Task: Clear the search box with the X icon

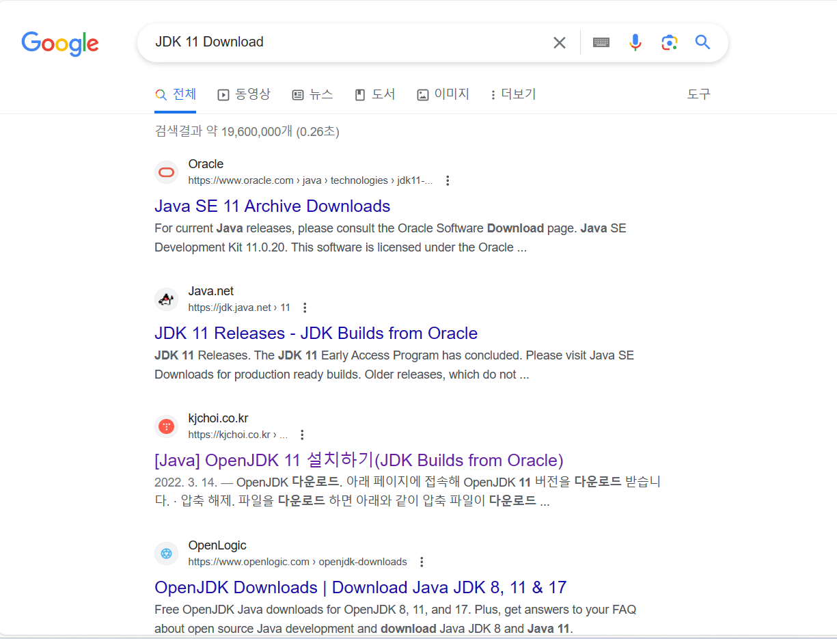Action: coord(560,43)
